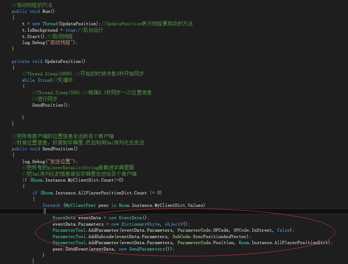The width and height of the screenshot is (348, 264).
Task: Click the "foreach" keyword
Action: click(51, 205)
